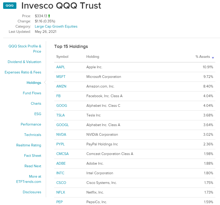Click the 8.40% Amazon asset value
The image size is (220, 205).
click(x=208, y=86)
